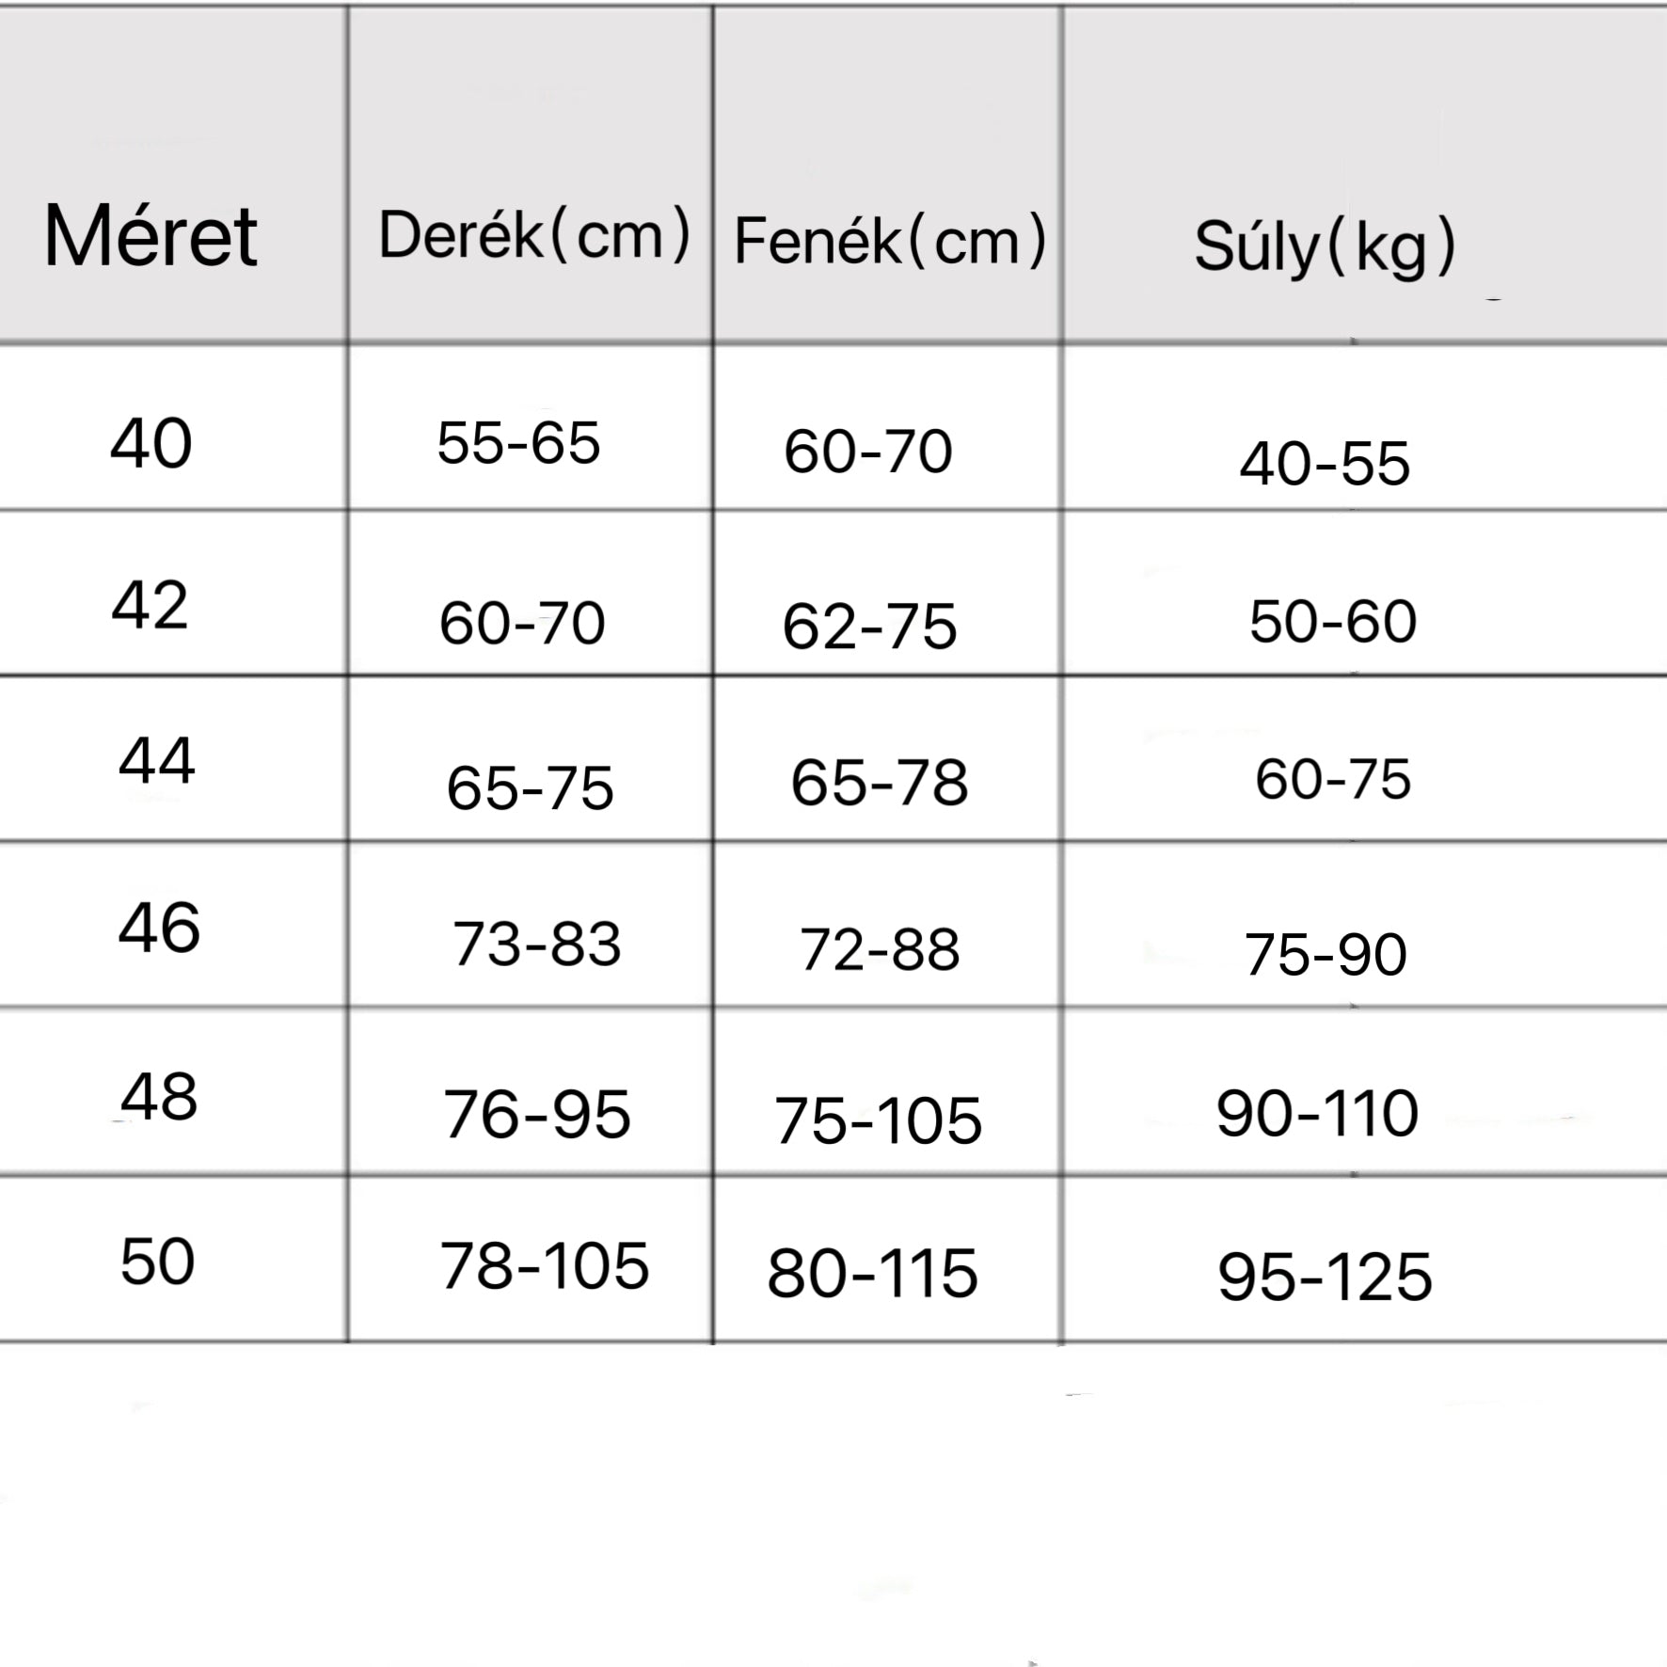Click hip value 62-75

[x=869, y=627]
